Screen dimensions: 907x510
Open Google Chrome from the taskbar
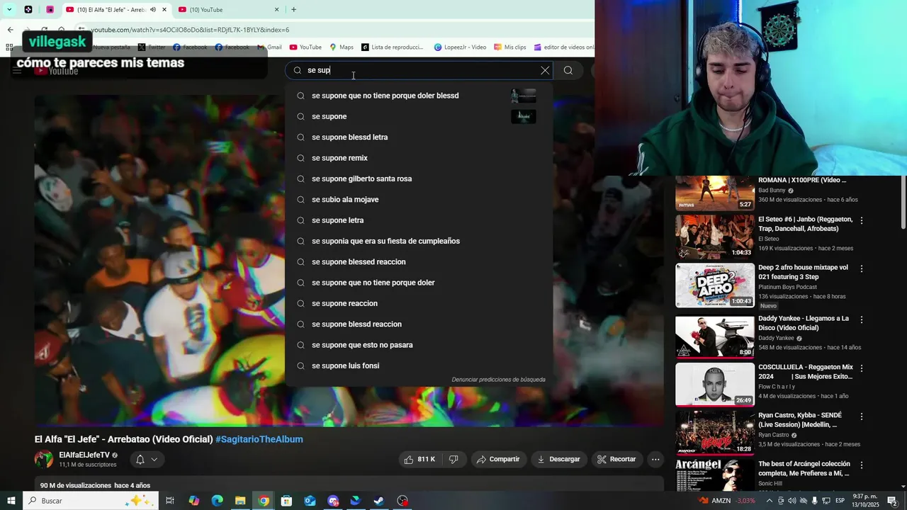[264, 501]
